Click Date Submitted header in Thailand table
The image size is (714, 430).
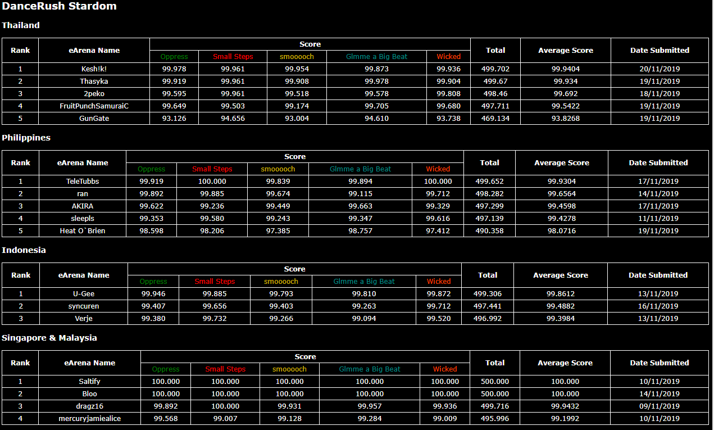tap(660, 51)
